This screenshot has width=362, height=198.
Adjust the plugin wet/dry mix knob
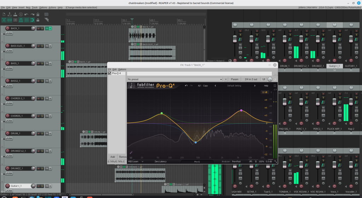point(270,79)
